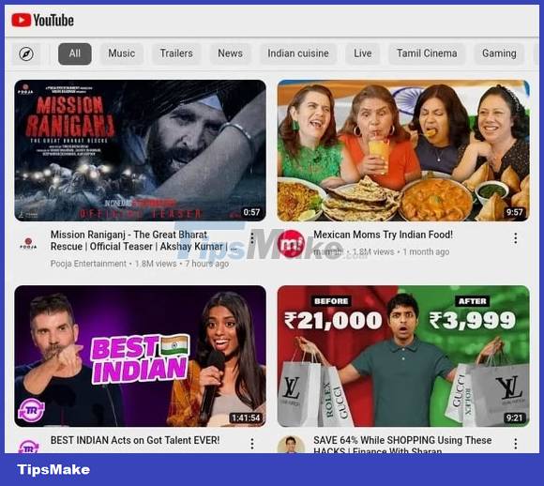
Task: Open the Mission Raniganj - The Great Bharat Rescue title
Action: pyautogui.click(x=144, y=240)
